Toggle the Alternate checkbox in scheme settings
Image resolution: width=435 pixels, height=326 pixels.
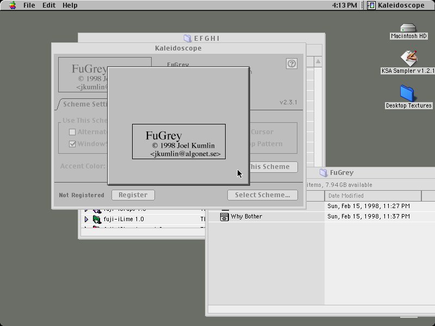tap(72, 132)
